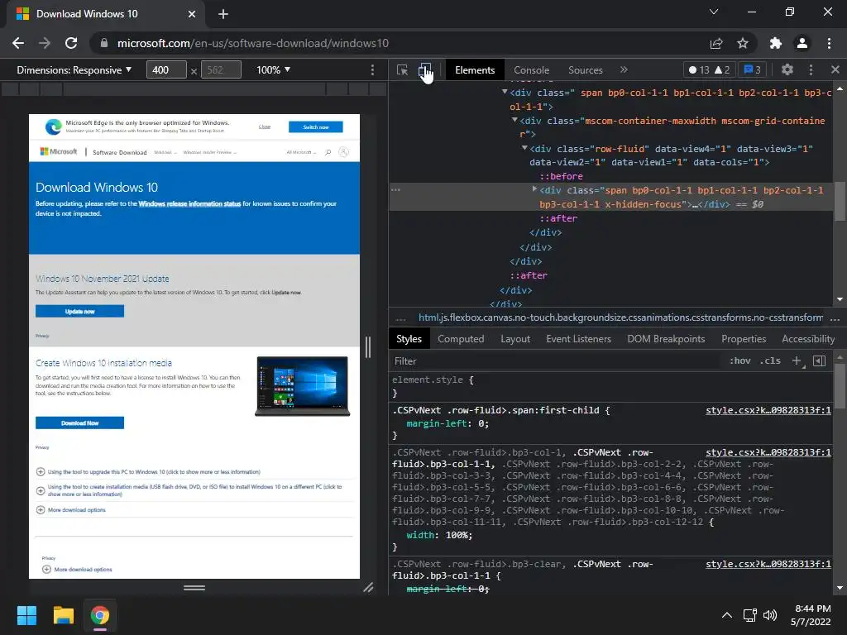Image resolution: width=847 pixels, height=635 pixels.
Task: Open the Accessibility tab
Action: (808, 338)
